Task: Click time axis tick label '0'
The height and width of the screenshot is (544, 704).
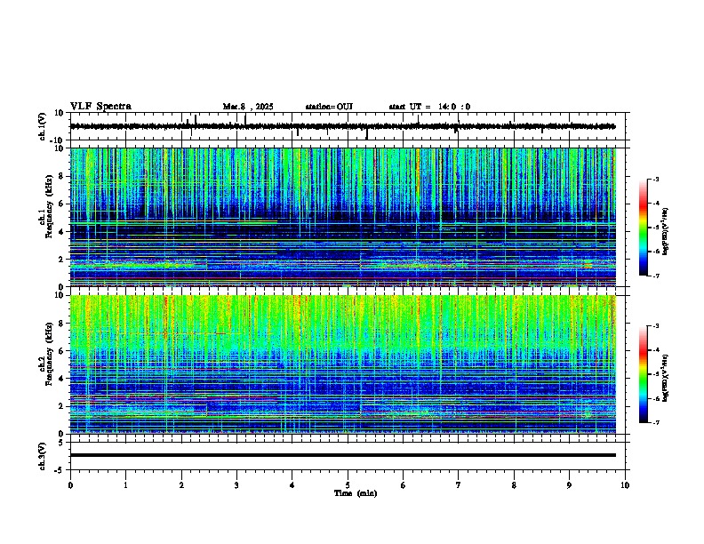Action: click(70, 485)
